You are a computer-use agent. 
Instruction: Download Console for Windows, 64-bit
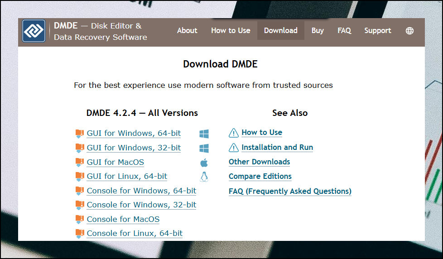tap(141, 191)
